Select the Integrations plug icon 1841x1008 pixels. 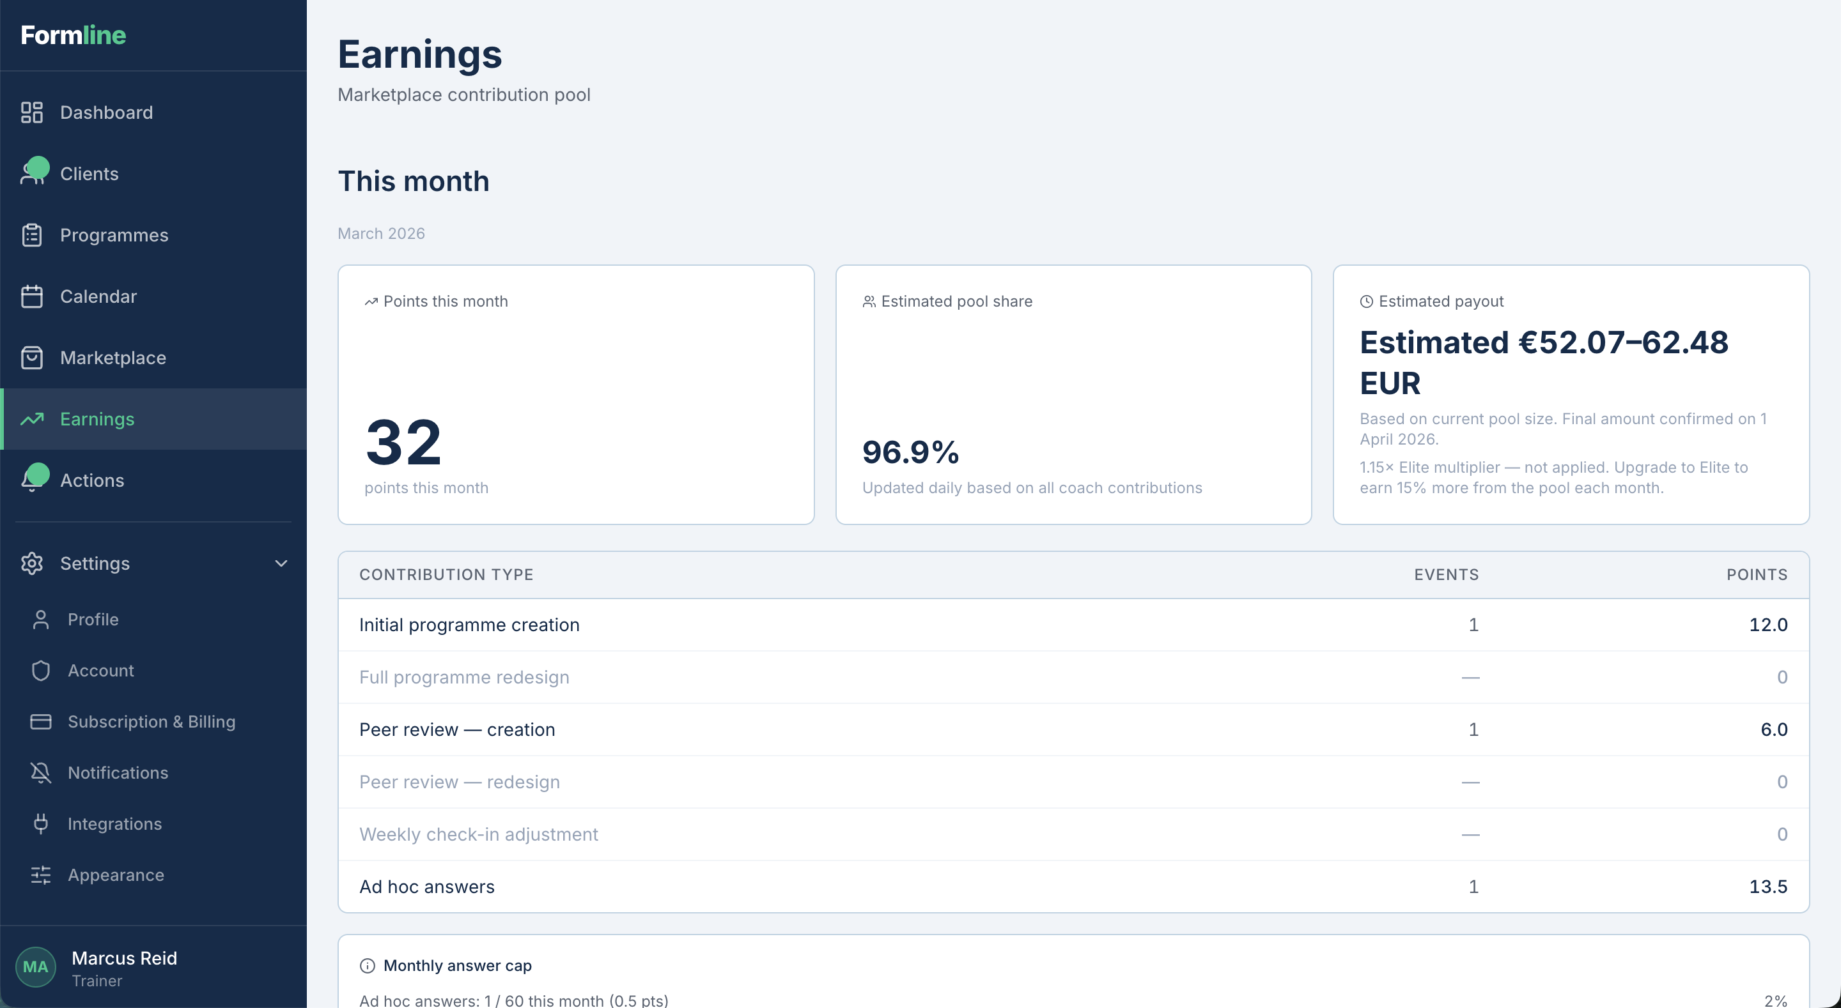click(41, 823)
